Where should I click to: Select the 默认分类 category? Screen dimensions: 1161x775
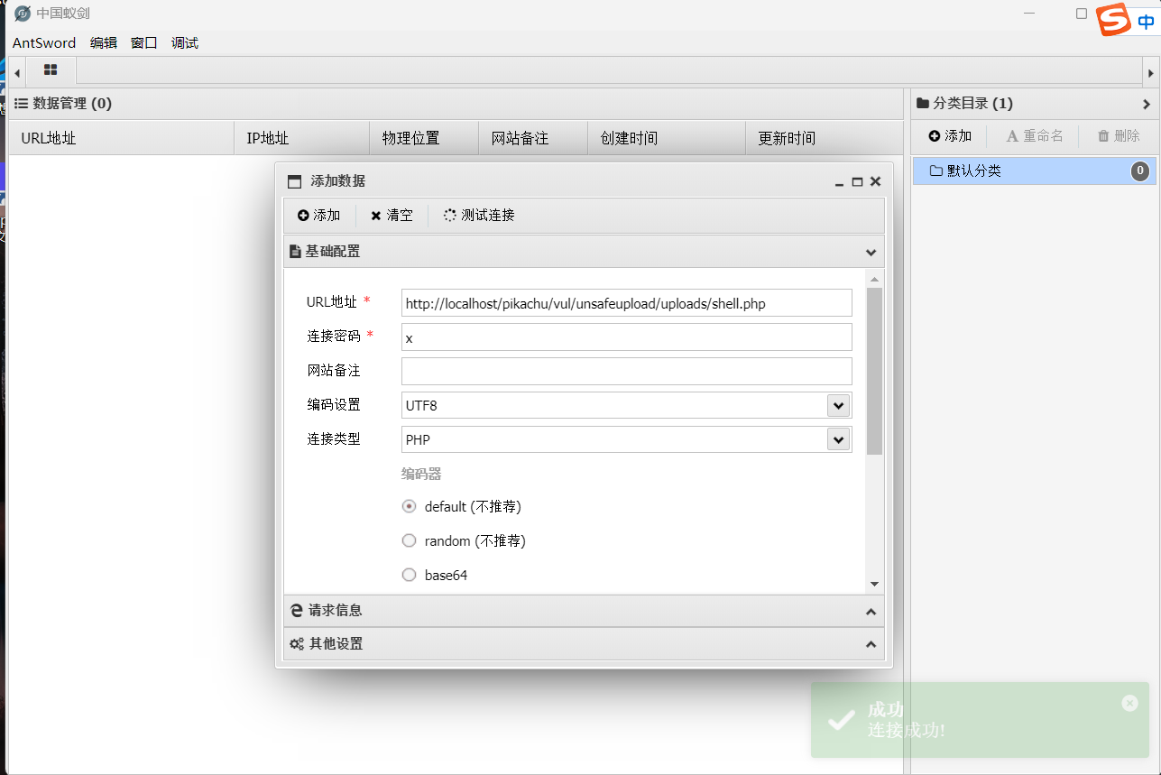pyautogui.click(x=1034, y=171)
